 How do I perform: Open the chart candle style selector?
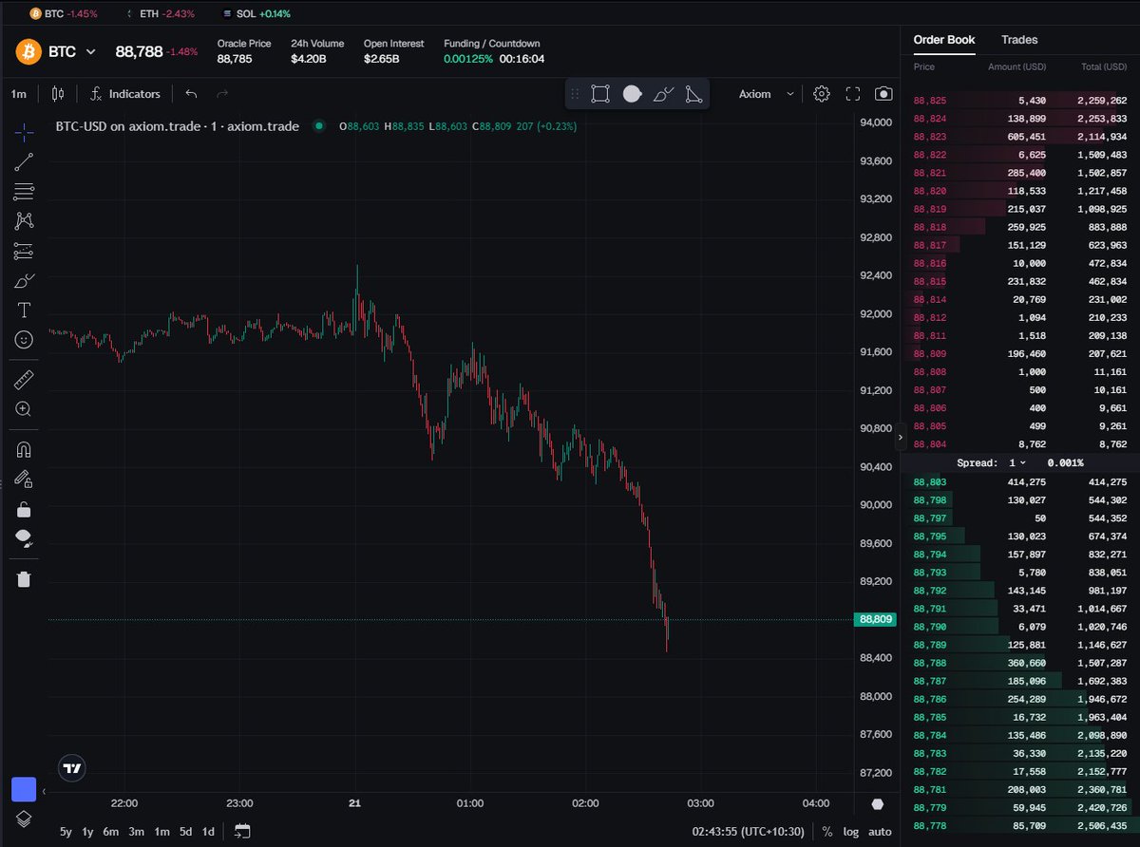click(x=58, y=94)
